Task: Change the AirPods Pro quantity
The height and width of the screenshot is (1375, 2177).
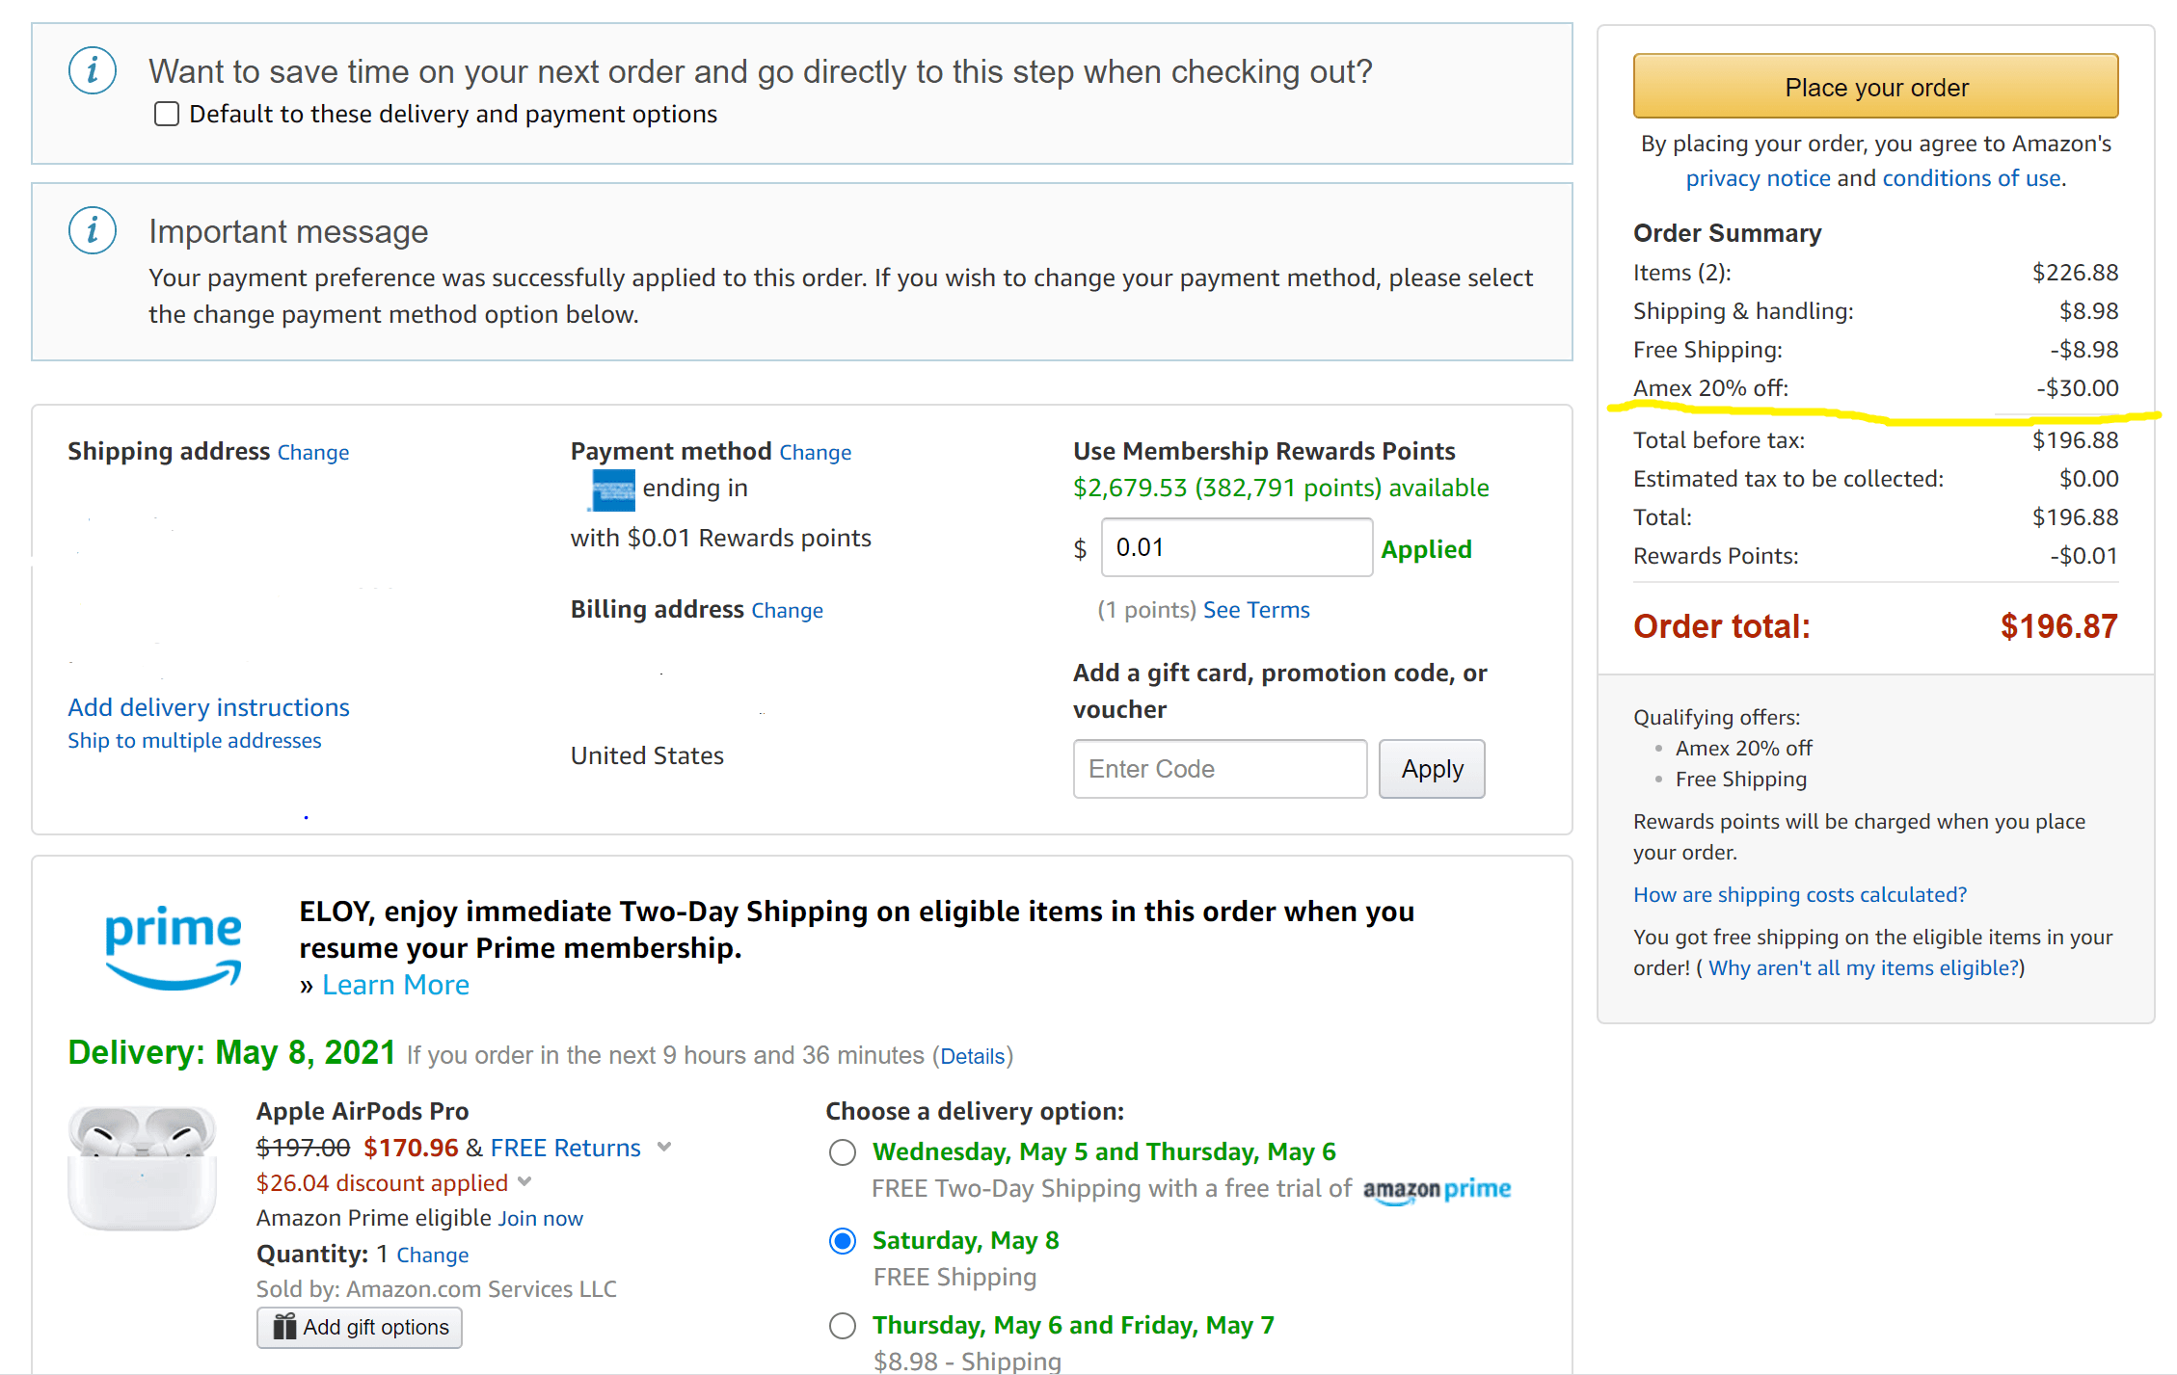Action: point(432,1255)
